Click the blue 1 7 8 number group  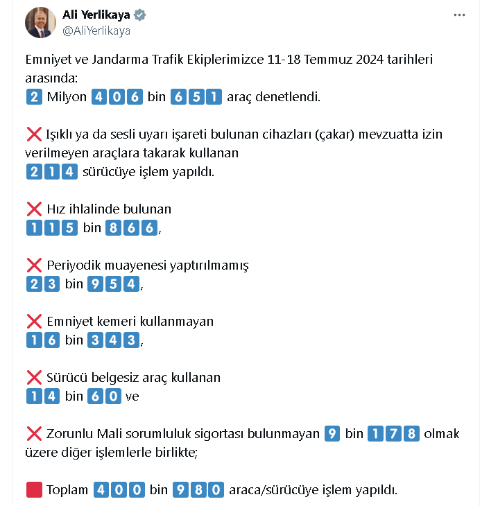393,434
